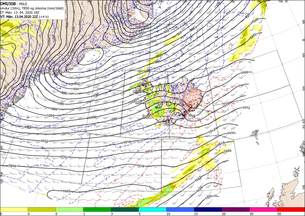The width and height of the screenshot is (305, 216).
Task: Click the 68N latitude label
Action: (x=303, y=21)
